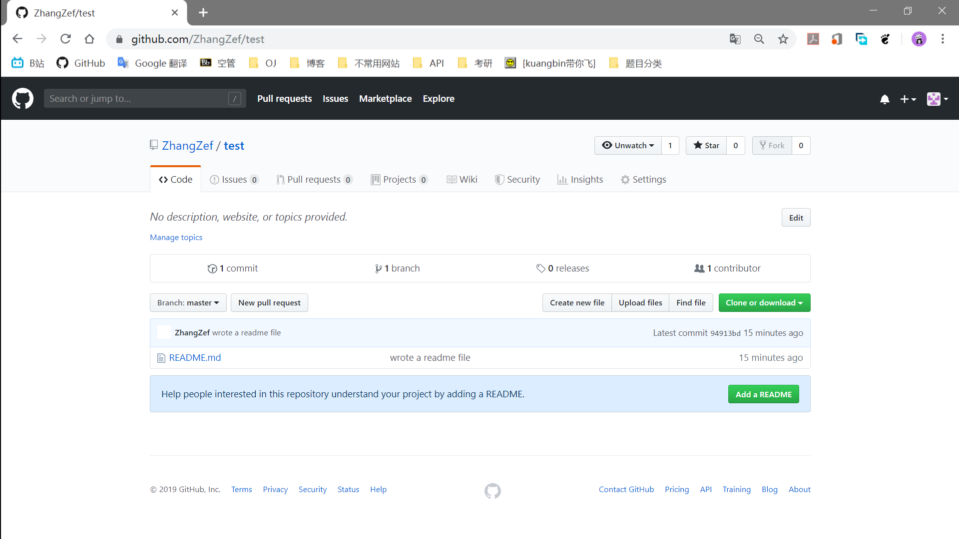Viewport: 959px width, 539px height.
Task: Click the bookmark star icon in address bar
Action: point(783,39)
